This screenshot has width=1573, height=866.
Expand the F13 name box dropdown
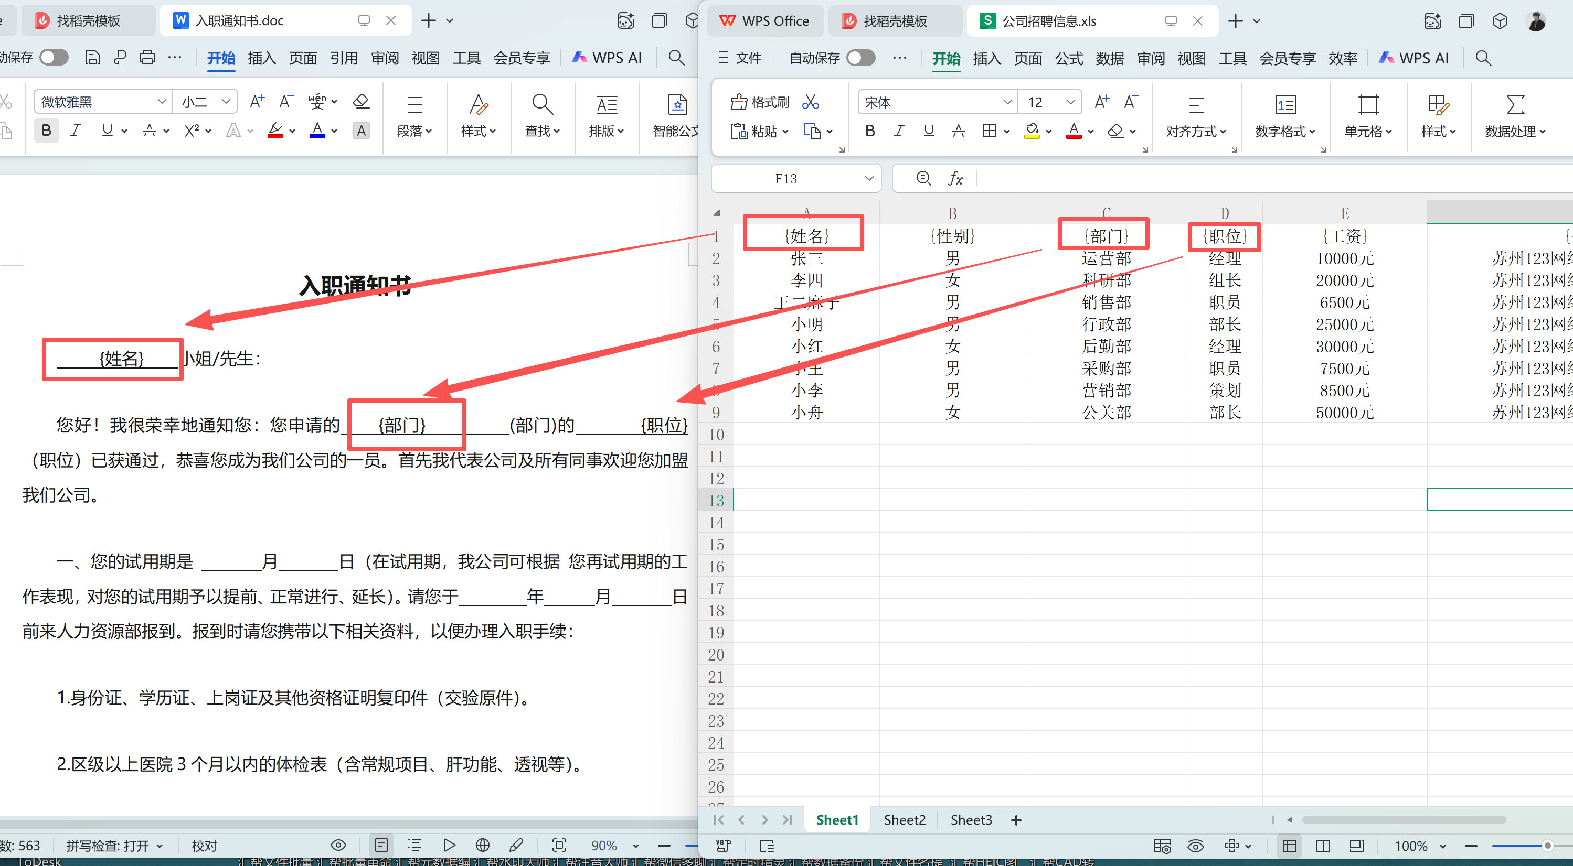(x=868, y=178)
